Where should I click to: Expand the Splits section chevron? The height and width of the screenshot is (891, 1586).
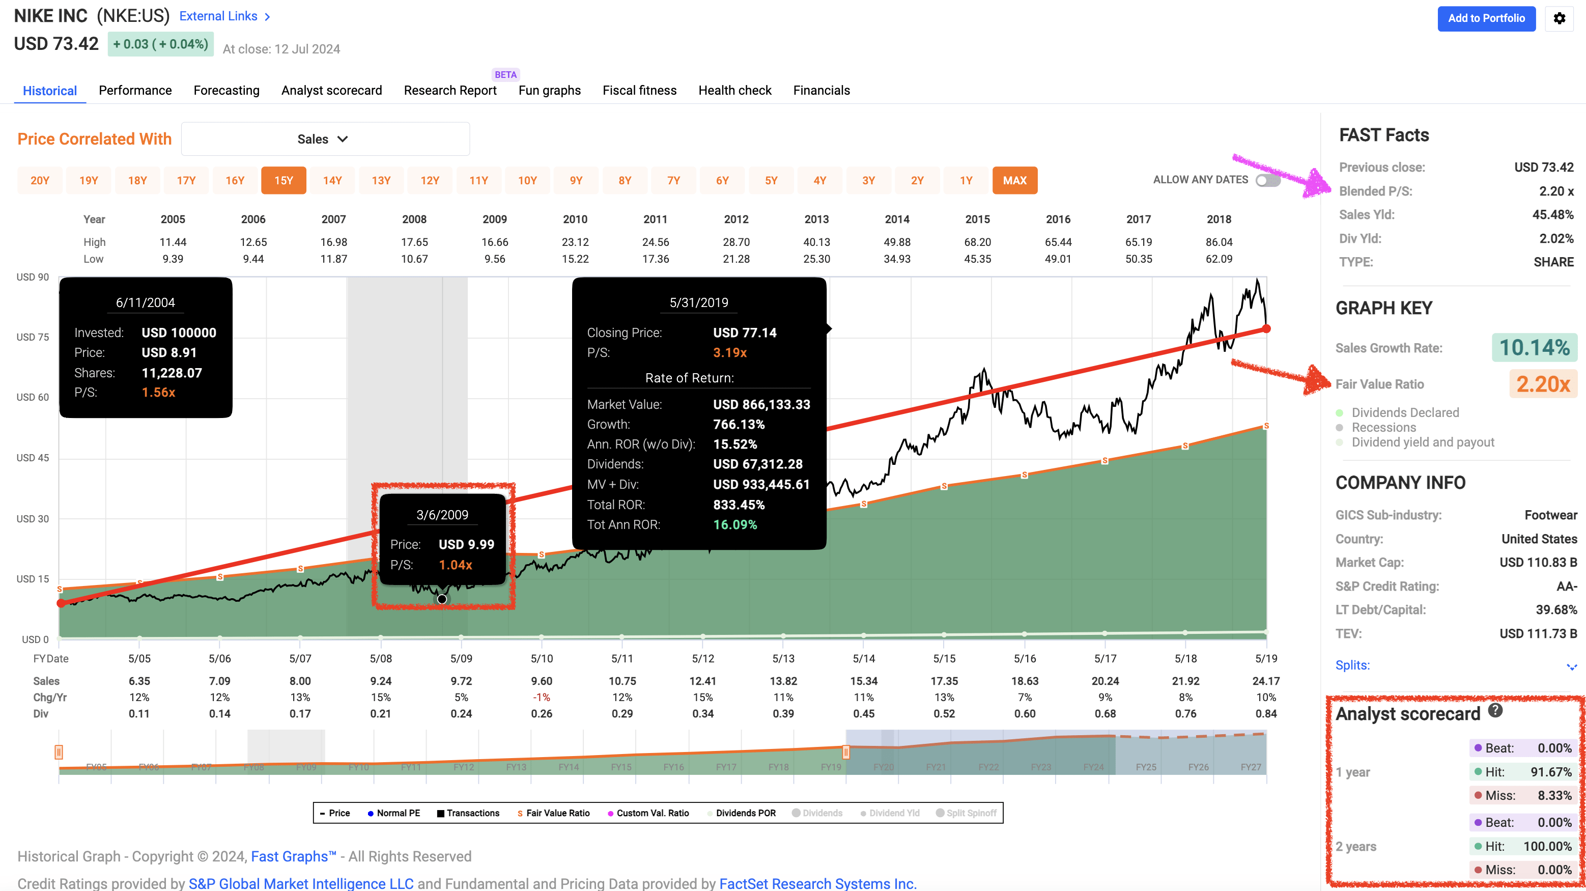(1571, 666)
